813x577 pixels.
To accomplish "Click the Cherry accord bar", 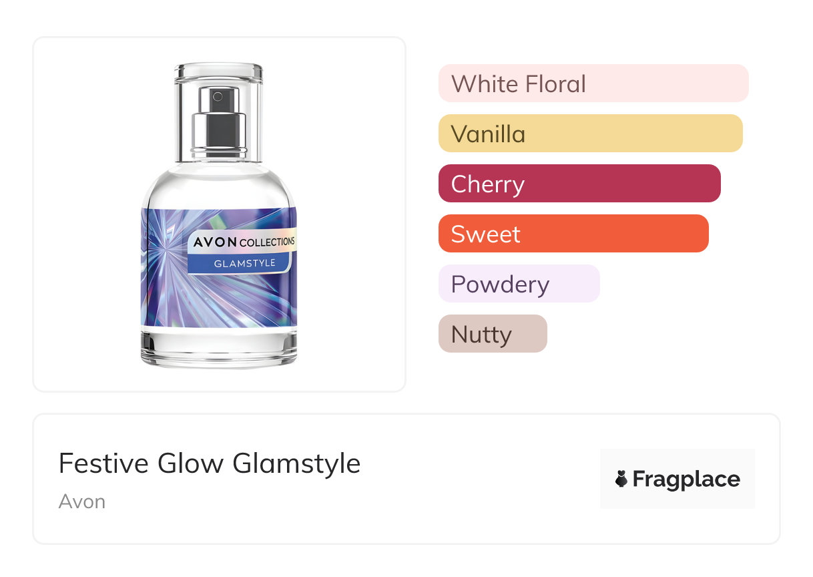I will (x=579, y=184).
